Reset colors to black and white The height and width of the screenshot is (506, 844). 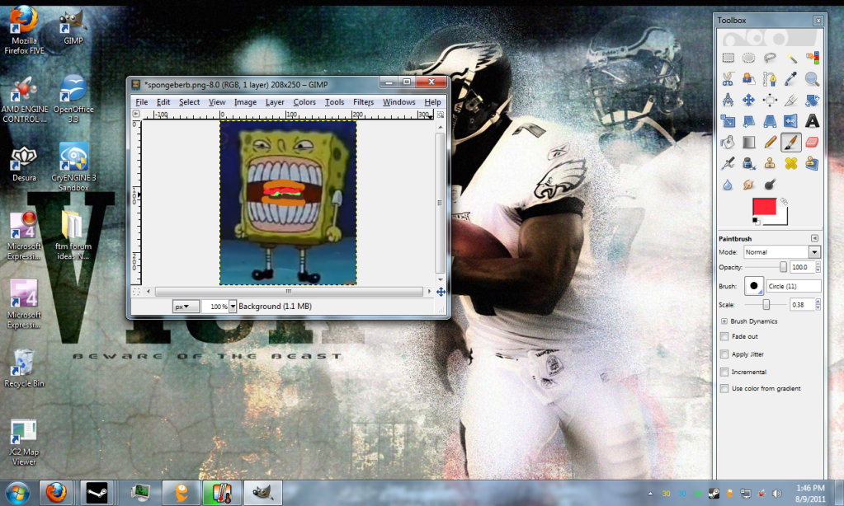click(757, 221)
